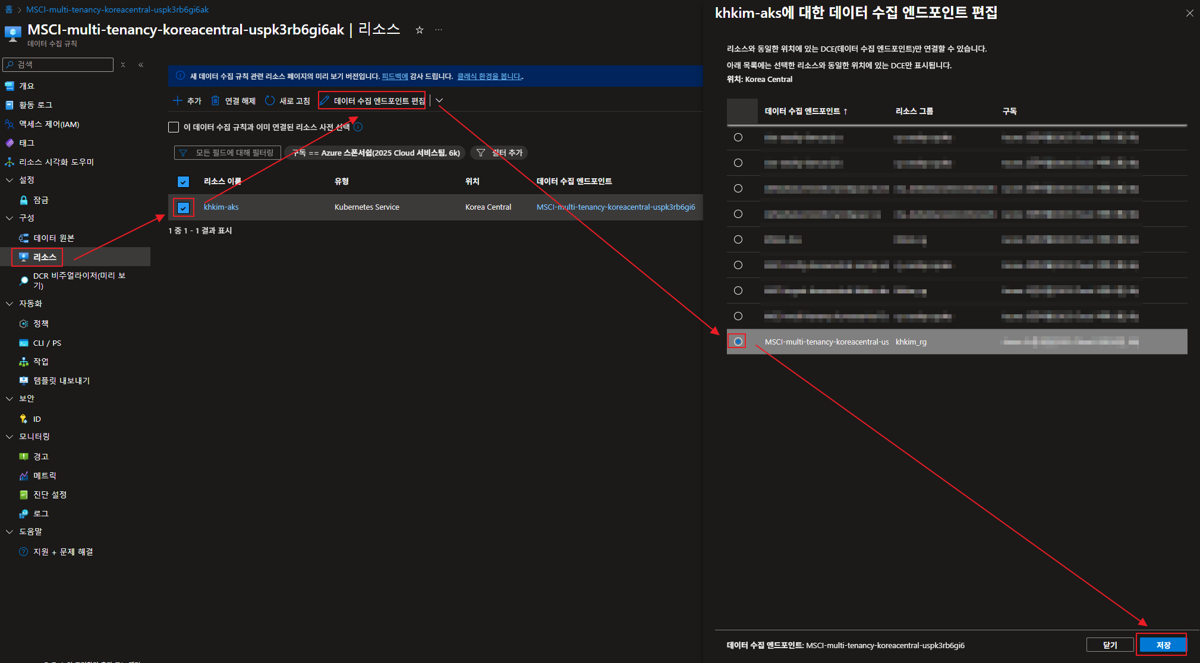Collapse the 설정 section in sidebar

[x=10, y=180]
